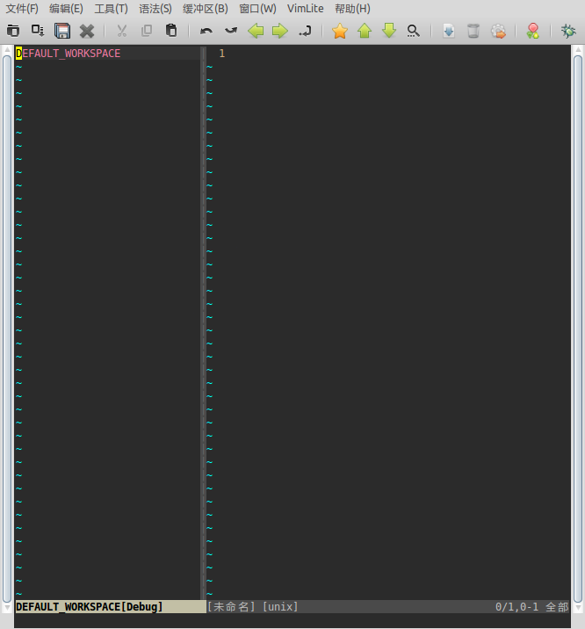Open the 缓冲区(B) menu
The width and height of the screenshot is (585, 629).
point(206,9)
